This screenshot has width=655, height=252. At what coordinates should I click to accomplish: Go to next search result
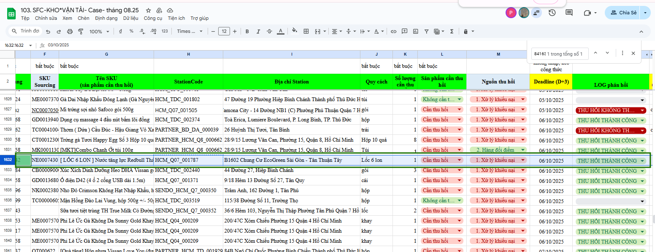click(607, 53)
